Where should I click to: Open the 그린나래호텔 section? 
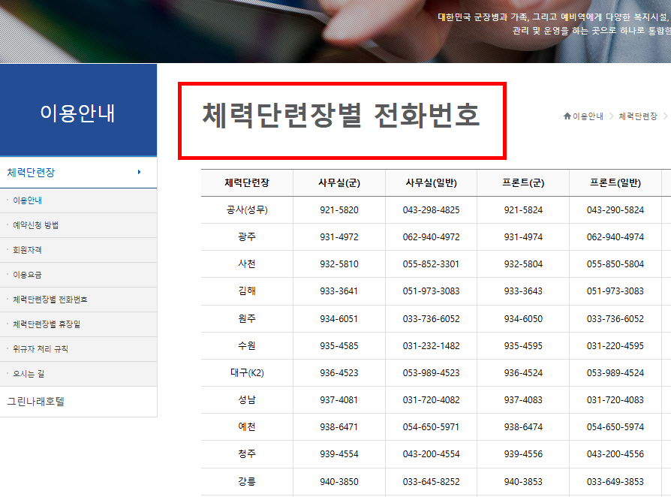[44, 400]
